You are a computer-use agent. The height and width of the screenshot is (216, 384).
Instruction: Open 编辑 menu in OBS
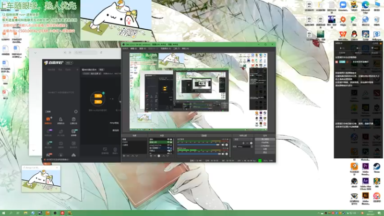coord(134,48)
